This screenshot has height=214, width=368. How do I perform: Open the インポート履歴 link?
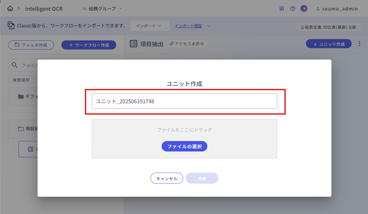(x=188, y=26)
